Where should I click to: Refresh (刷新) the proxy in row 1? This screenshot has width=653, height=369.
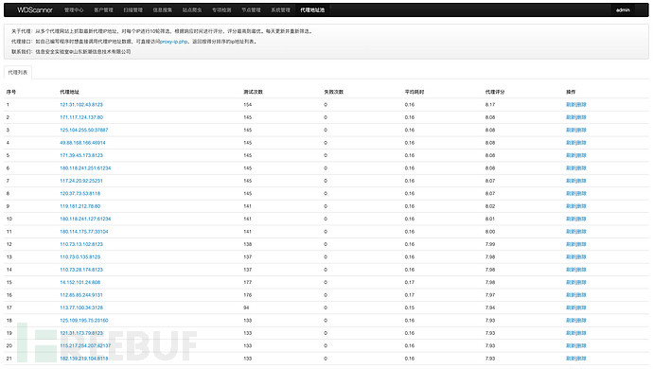pyautogui.click(x=571, y=104)
